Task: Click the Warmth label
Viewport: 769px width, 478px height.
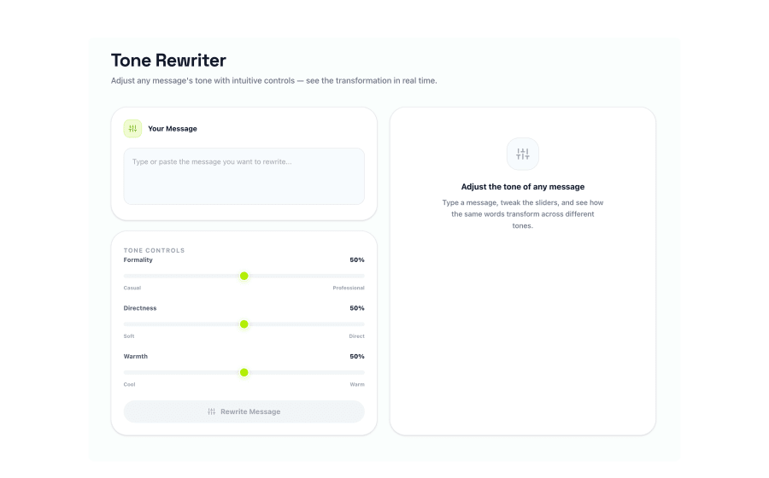Action: pos(135,357)
